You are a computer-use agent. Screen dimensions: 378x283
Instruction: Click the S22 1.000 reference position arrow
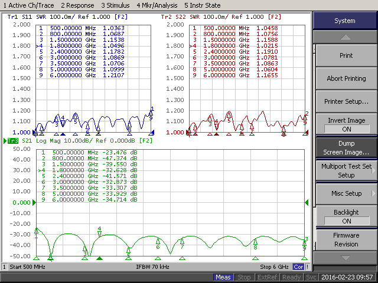pyautogui.click(x=187, y=132)
